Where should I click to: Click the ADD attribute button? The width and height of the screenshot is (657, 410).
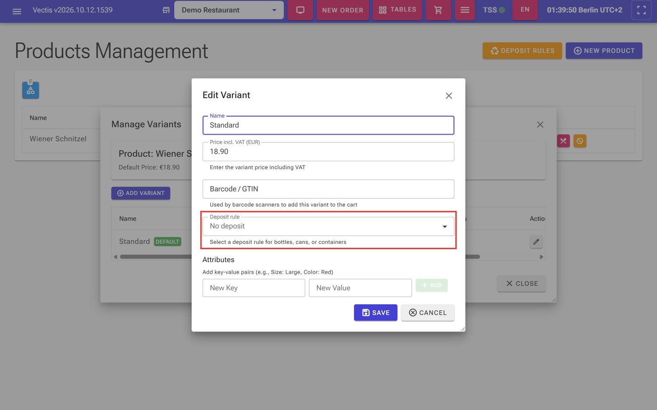[431, 285]
